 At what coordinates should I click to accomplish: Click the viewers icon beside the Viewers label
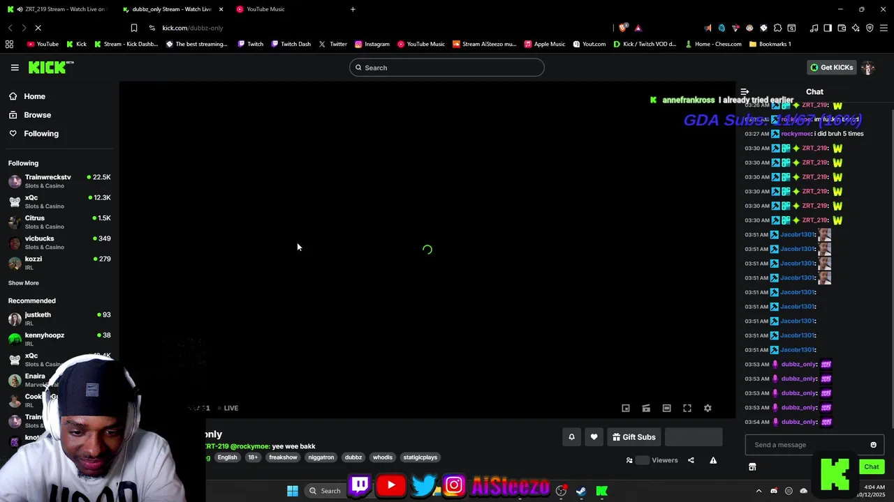click(629, 460)
